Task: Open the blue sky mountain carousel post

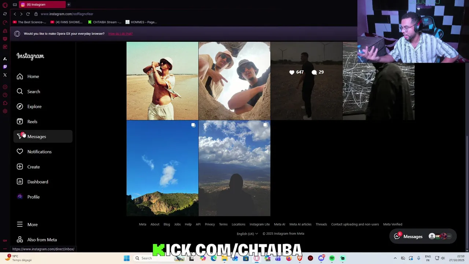Action: tap(162, 168)
